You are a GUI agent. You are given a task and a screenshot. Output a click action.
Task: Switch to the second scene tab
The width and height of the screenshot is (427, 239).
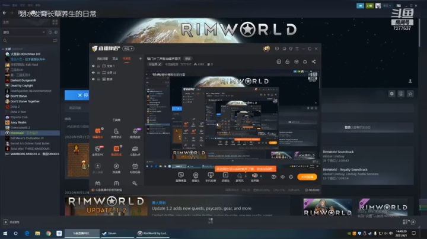click(115, 59)
